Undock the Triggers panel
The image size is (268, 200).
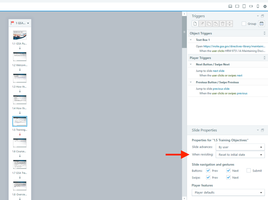point(262,16)
